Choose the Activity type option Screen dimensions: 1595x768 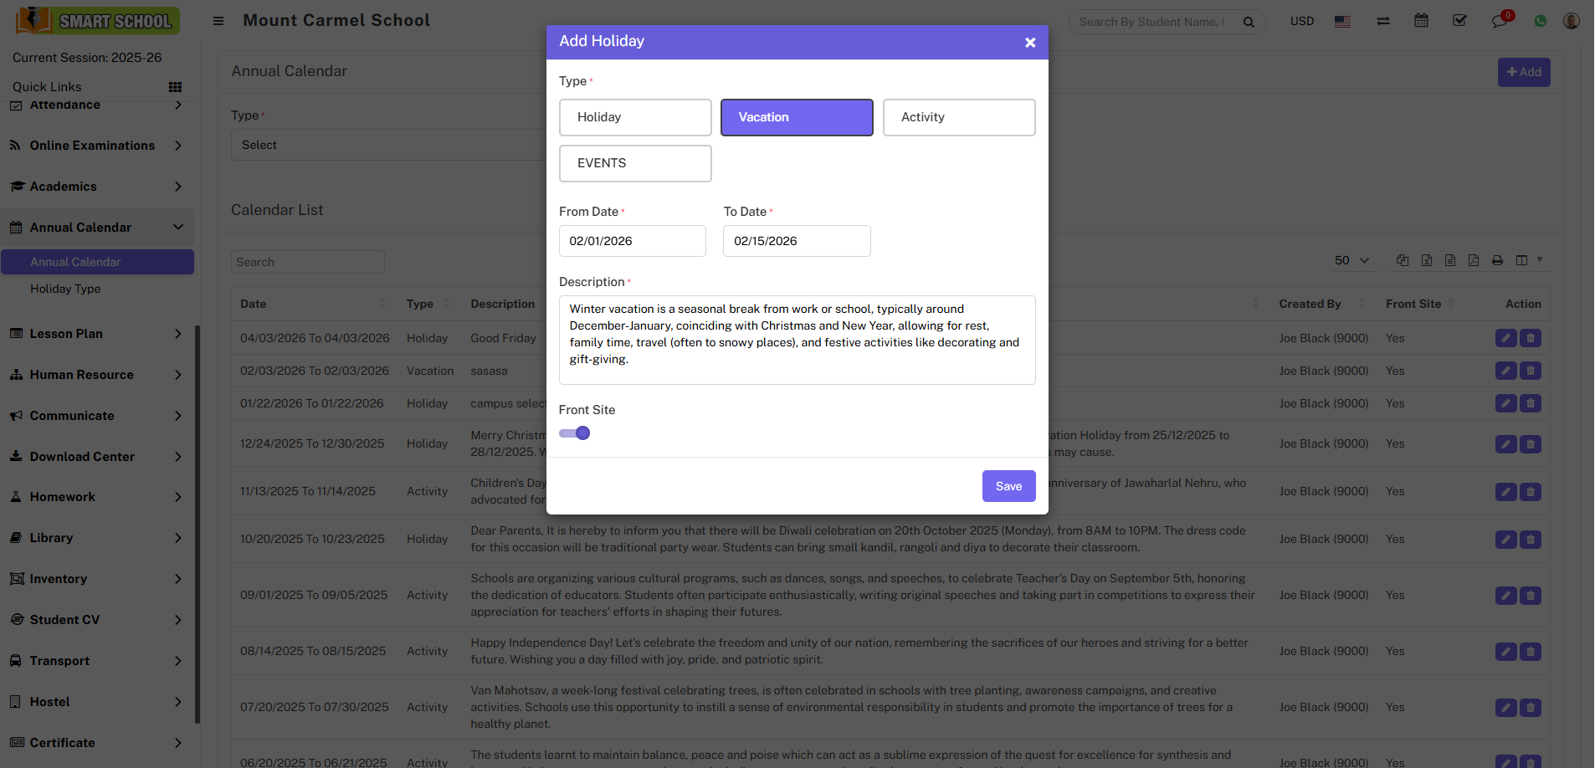point(959,117)
